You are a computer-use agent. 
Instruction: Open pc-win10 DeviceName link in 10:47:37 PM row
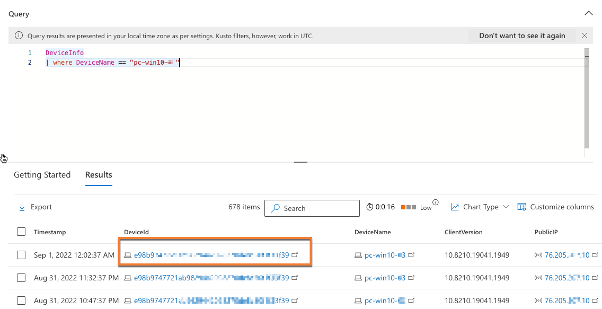click(385, 300)
